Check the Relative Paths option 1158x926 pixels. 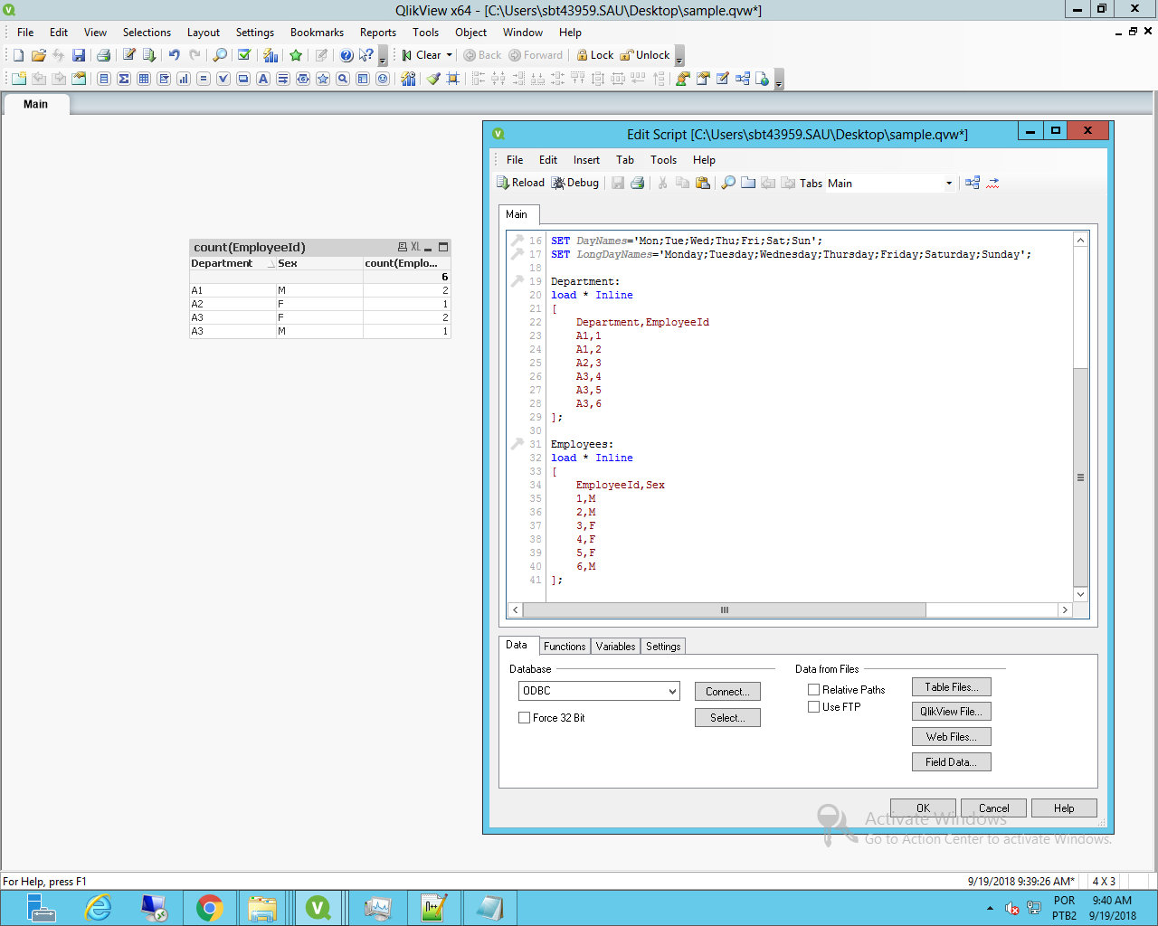click(813, 690)
